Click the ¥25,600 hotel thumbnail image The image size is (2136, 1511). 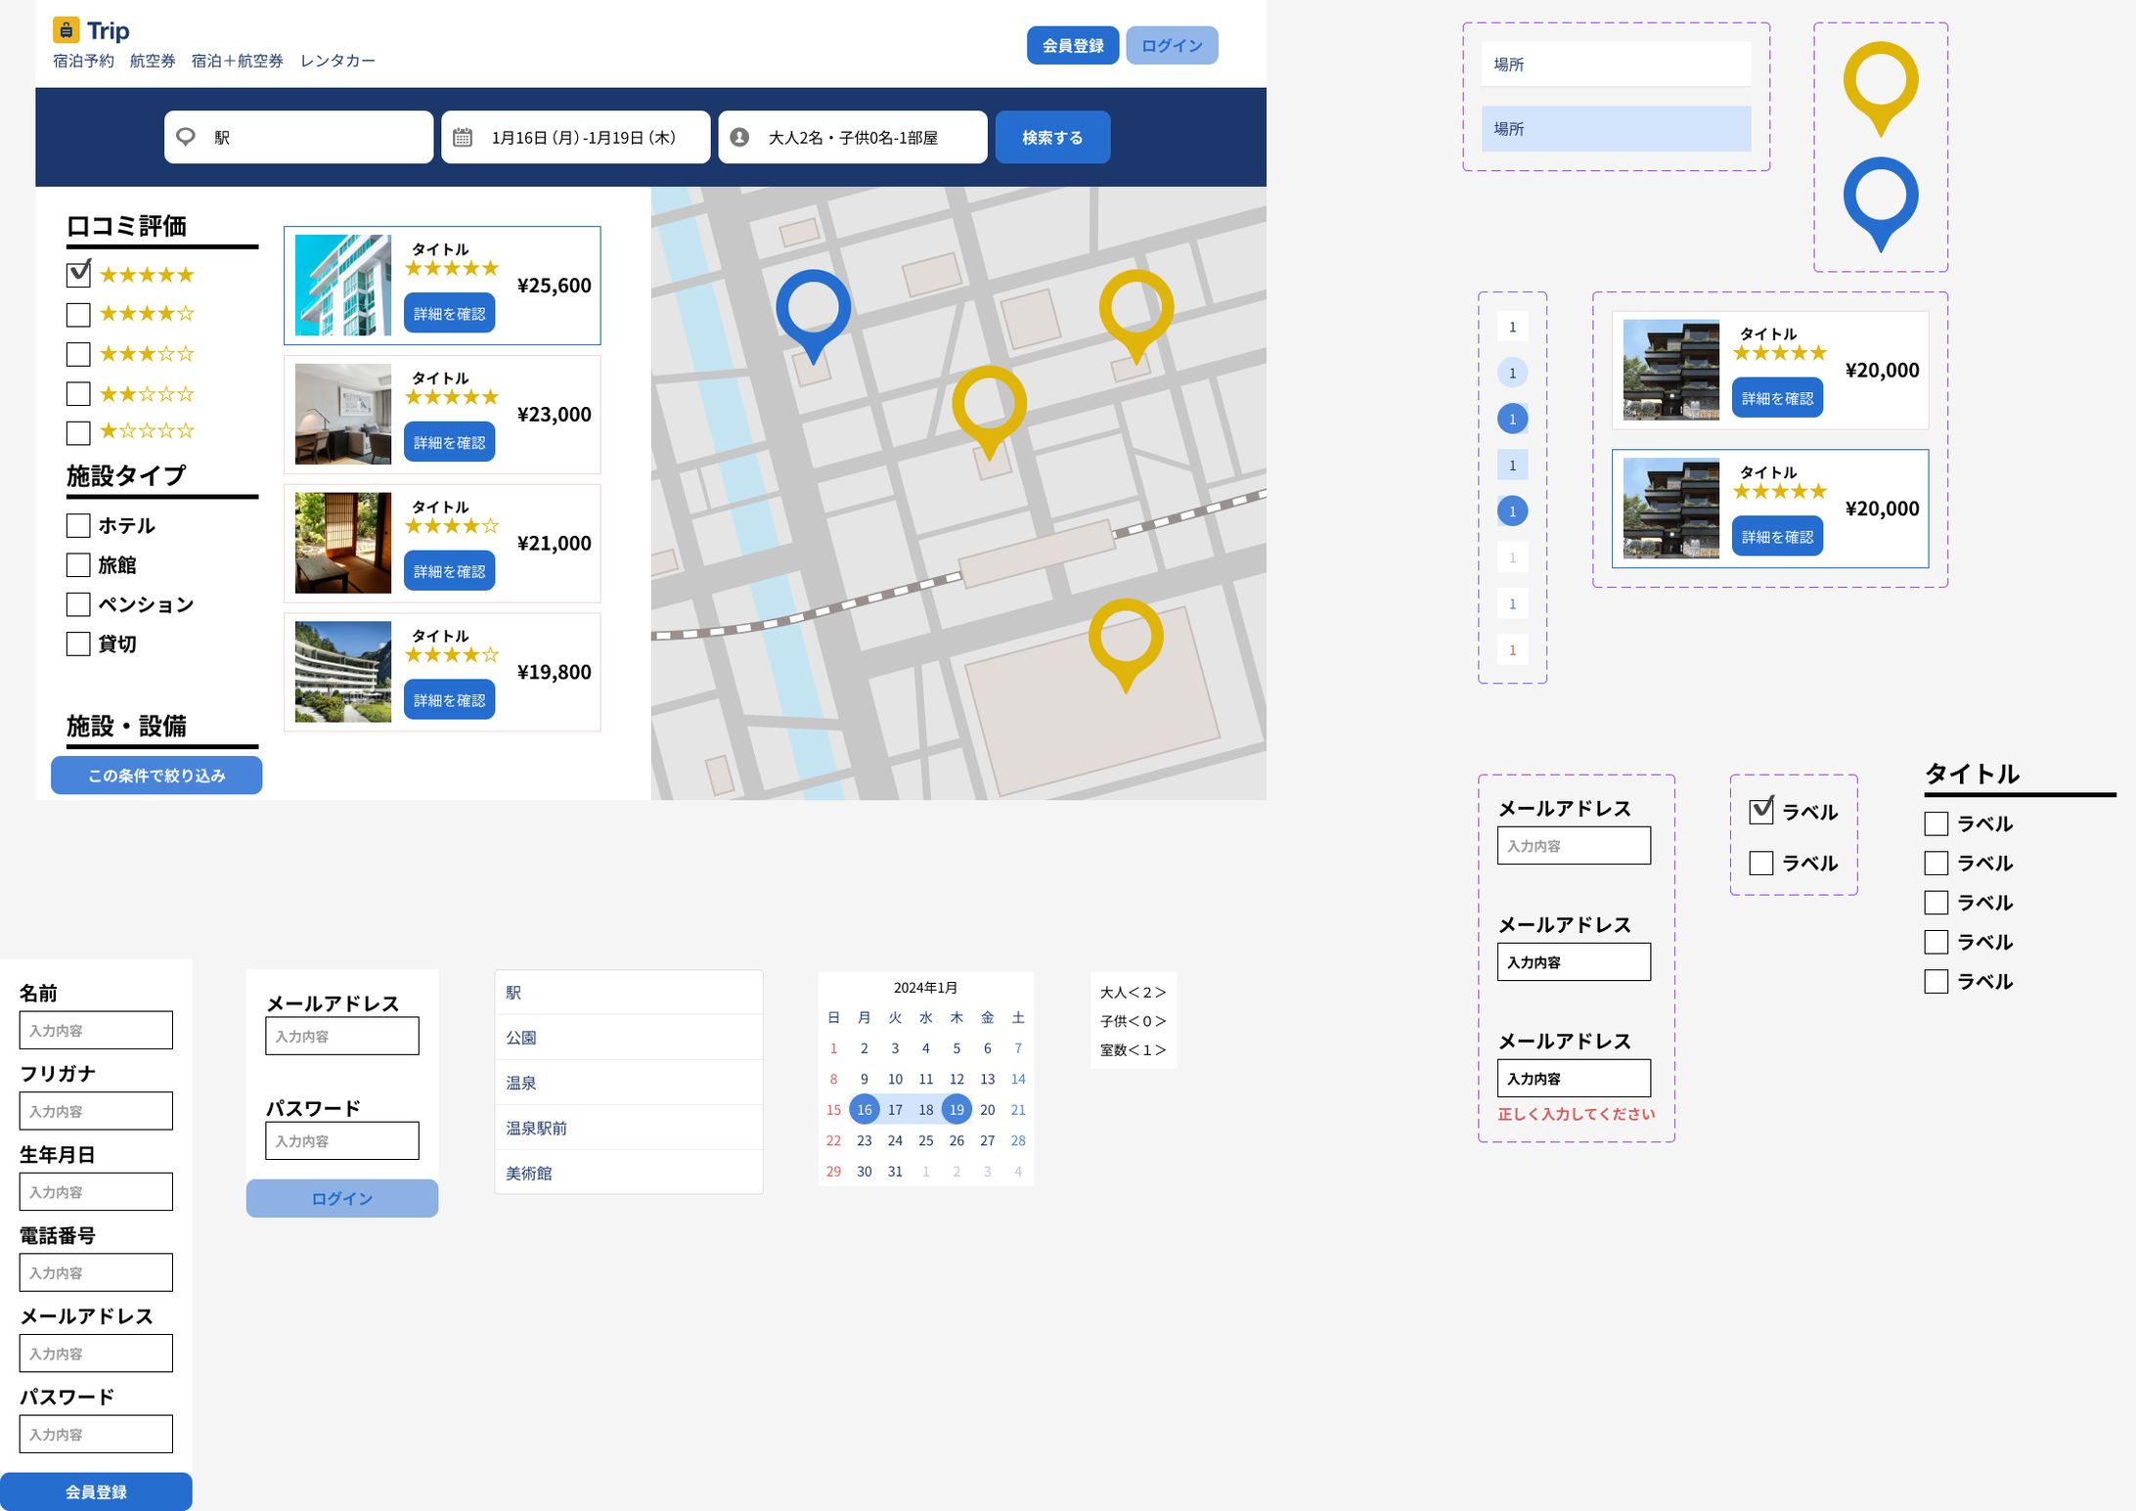tap(342, 286)
